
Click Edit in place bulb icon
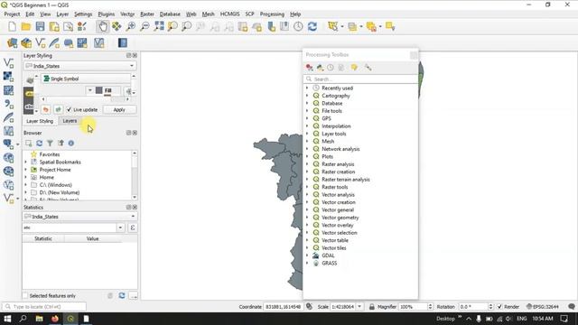click(354, 68)
